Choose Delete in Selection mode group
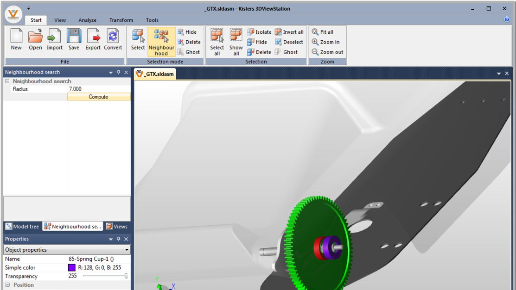The width and height of the screenshot is (516, 290). [189, 42]
